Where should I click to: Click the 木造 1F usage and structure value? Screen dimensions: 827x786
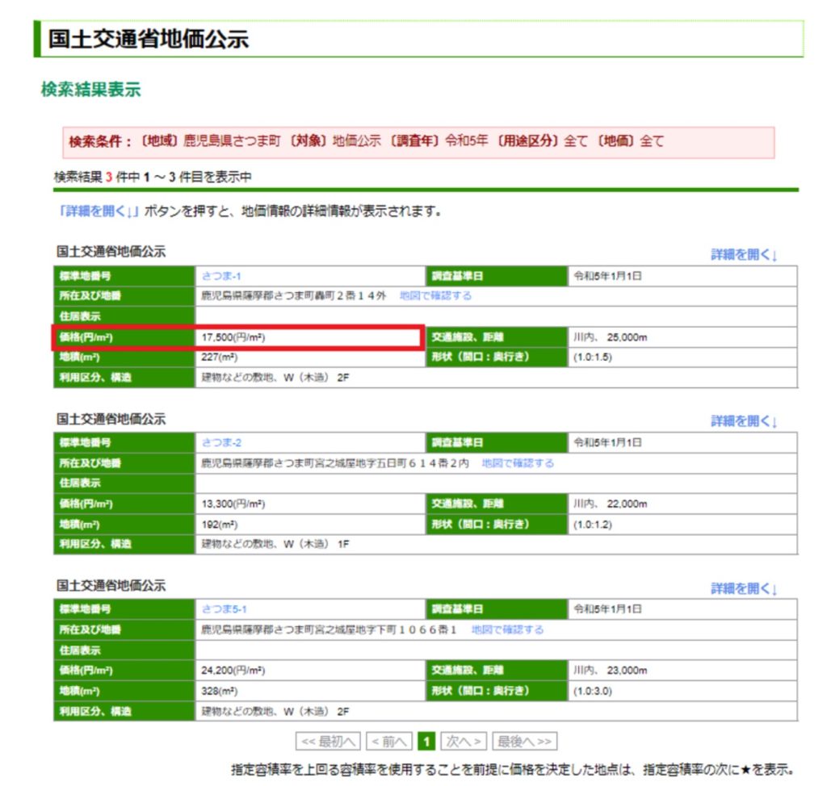click(275, 544)
